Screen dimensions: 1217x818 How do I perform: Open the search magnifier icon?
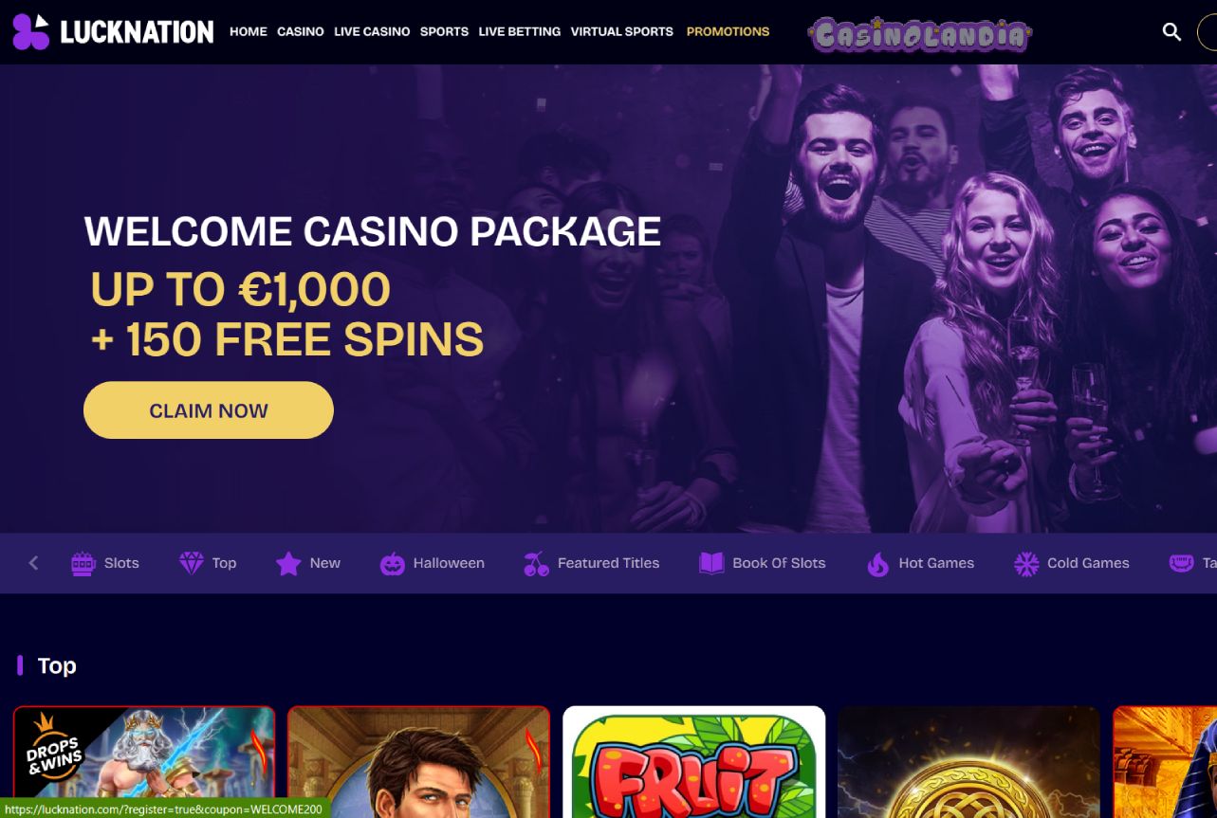point(1171,32)
